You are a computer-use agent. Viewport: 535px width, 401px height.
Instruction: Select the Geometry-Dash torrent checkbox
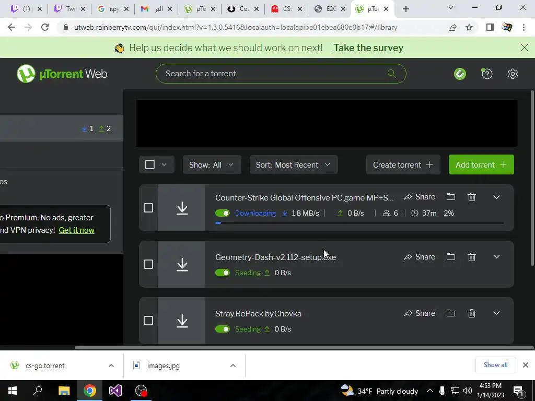click(148, 264)
